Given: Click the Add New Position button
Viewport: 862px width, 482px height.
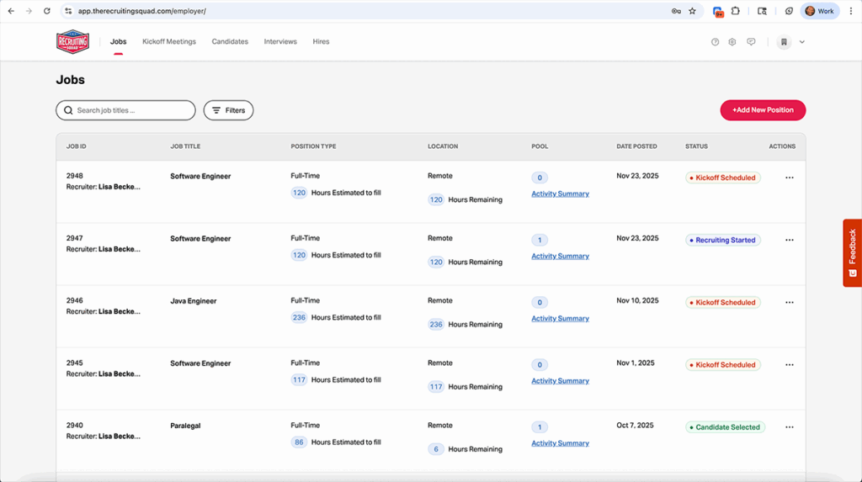Looking at the screenshot, I should click(x=763, y=110).
